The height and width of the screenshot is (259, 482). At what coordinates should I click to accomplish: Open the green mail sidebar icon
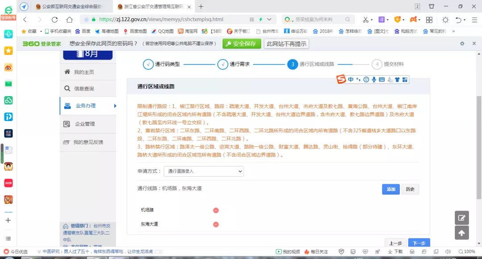(8, 84)
